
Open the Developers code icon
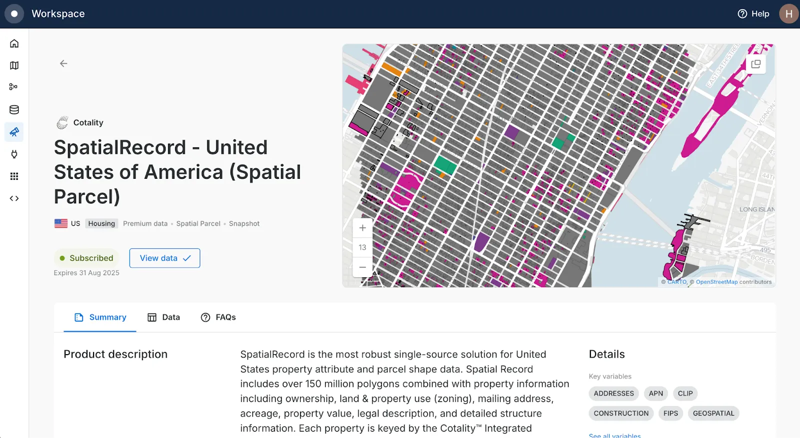coord(14,198)
